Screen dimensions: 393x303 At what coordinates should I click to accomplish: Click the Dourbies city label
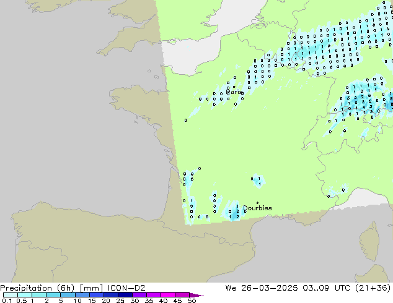257,208
